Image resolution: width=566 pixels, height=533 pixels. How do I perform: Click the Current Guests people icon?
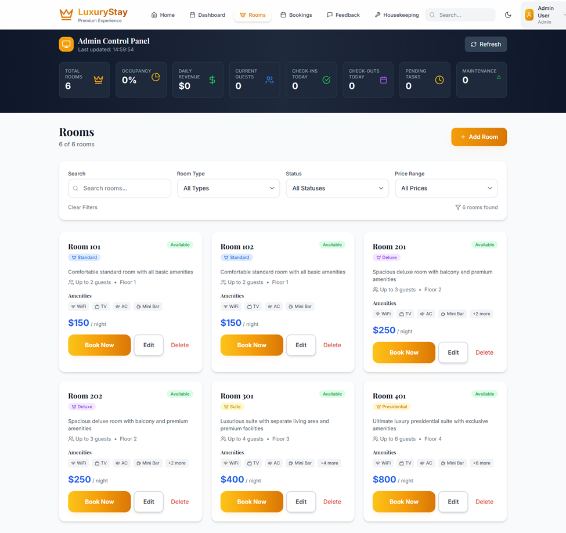pos(269,80)
